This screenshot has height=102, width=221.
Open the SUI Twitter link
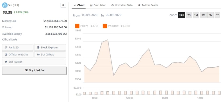(x=34, y=62)
